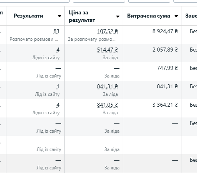Open the Результати column dropdown arrow
The width and height of the screenshot is (197, 173).
60,16
